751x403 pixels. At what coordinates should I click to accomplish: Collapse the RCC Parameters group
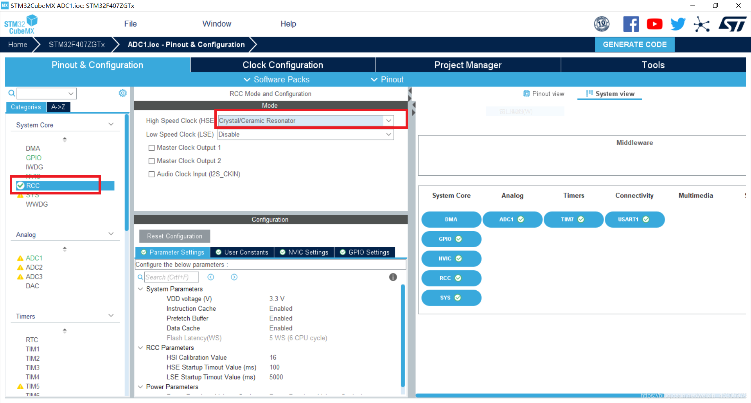click(140, 348)
